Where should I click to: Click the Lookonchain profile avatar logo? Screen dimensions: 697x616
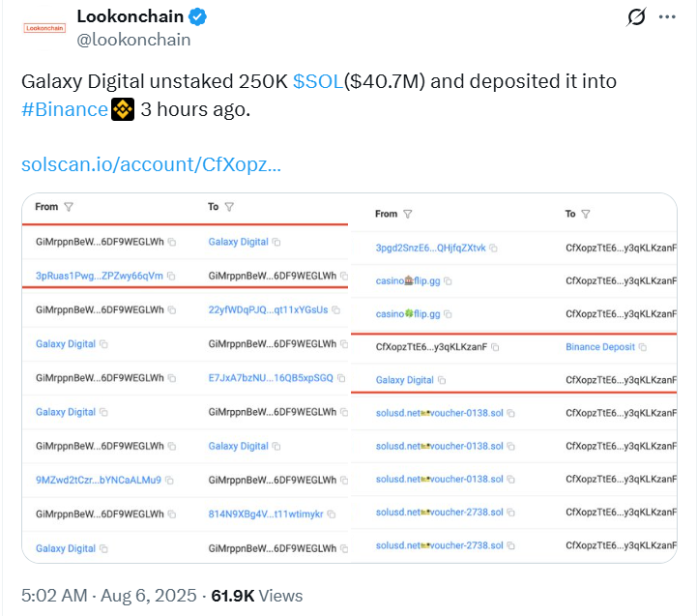(44, 28)
